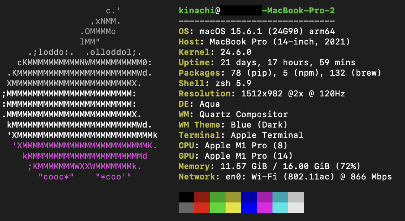The image size is (405, 221).
Task: Click the dark green color block in top row
Action: coord(218,197)
